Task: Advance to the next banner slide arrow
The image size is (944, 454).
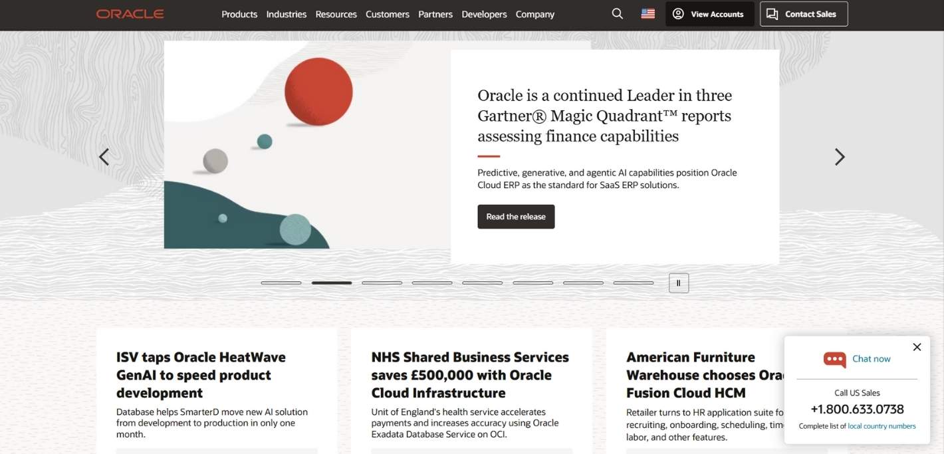Action: pyautogui.click(x=840, y=157)
